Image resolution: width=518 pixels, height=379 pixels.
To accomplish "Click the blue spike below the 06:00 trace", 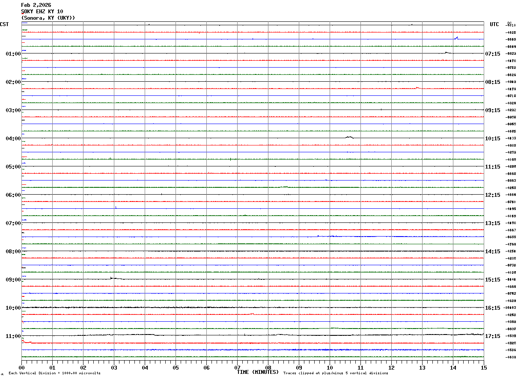I will [x=116, y=207].
